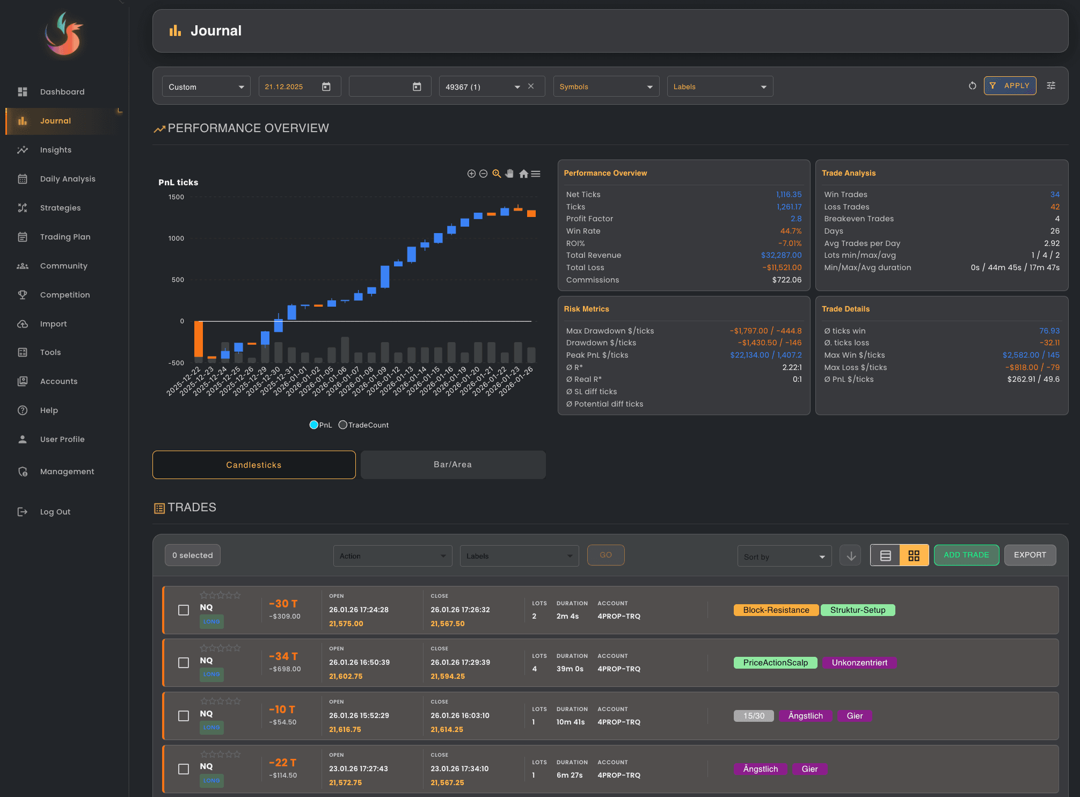The image size is (1080, 797).
Task: Zoom in on the PnL chart
Action: (471, 173)
